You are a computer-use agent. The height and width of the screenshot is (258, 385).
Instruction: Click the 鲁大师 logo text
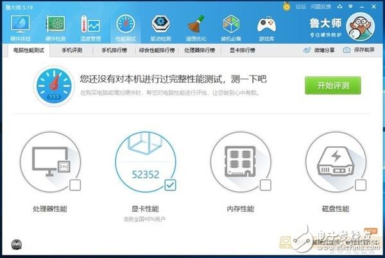point(325,23)
